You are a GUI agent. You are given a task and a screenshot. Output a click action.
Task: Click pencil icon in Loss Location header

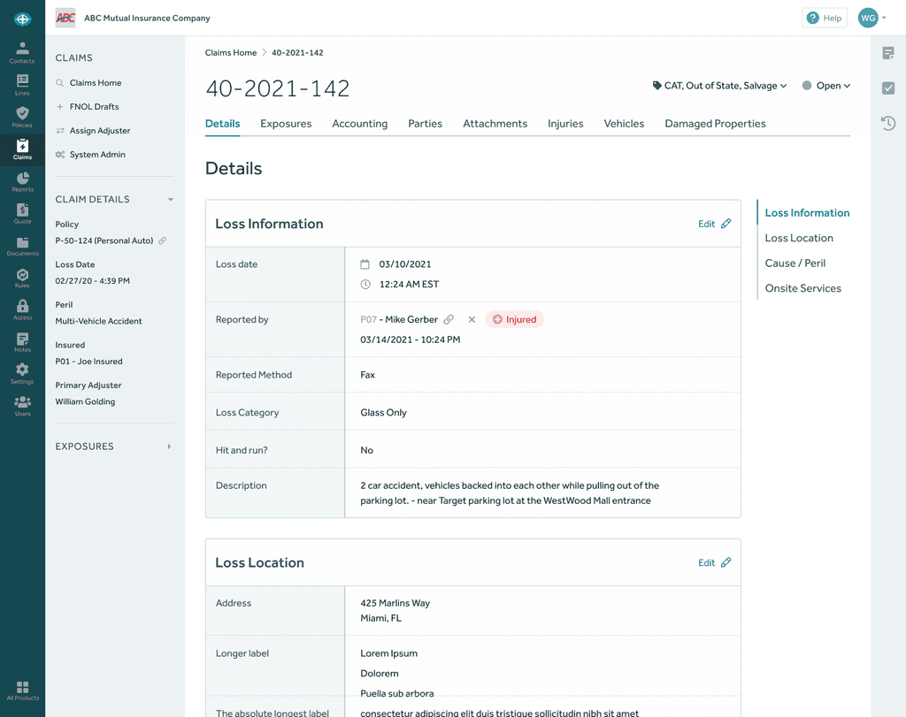726,562
